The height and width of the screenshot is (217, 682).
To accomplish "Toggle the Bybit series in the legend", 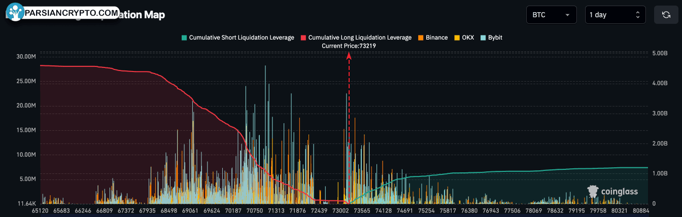I will pyautogui.click(x=491, y=38).
